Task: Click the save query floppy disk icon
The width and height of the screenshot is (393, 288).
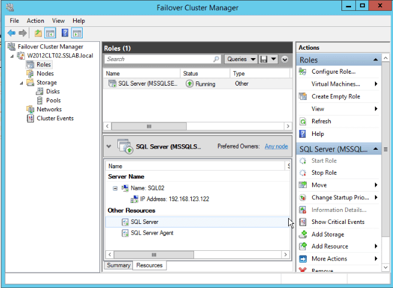Action: (264, 59)
